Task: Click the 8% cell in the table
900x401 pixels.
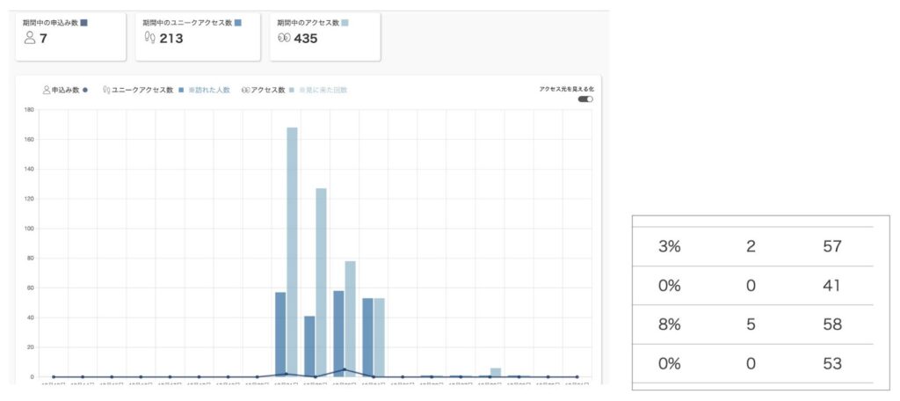Action: (669, 324)
